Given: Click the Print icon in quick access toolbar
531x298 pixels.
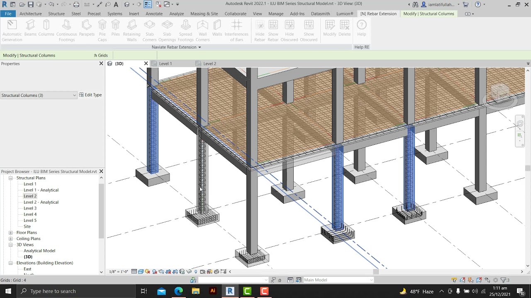Looking at the screenshot, I should 76,5.
